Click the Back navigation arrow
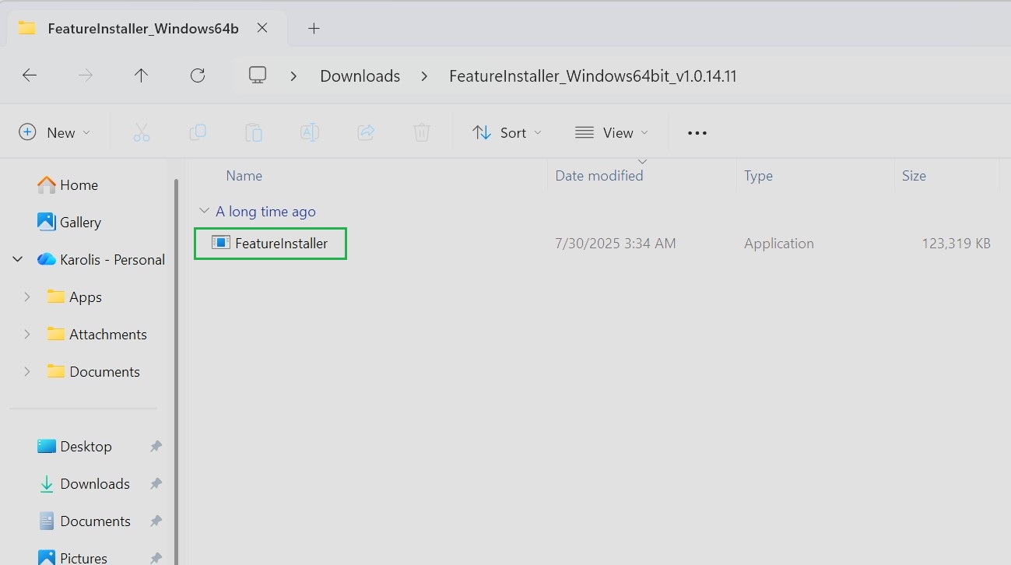Image resolution: width=1011 pixels, height=565 pixels. click(30, 75)
